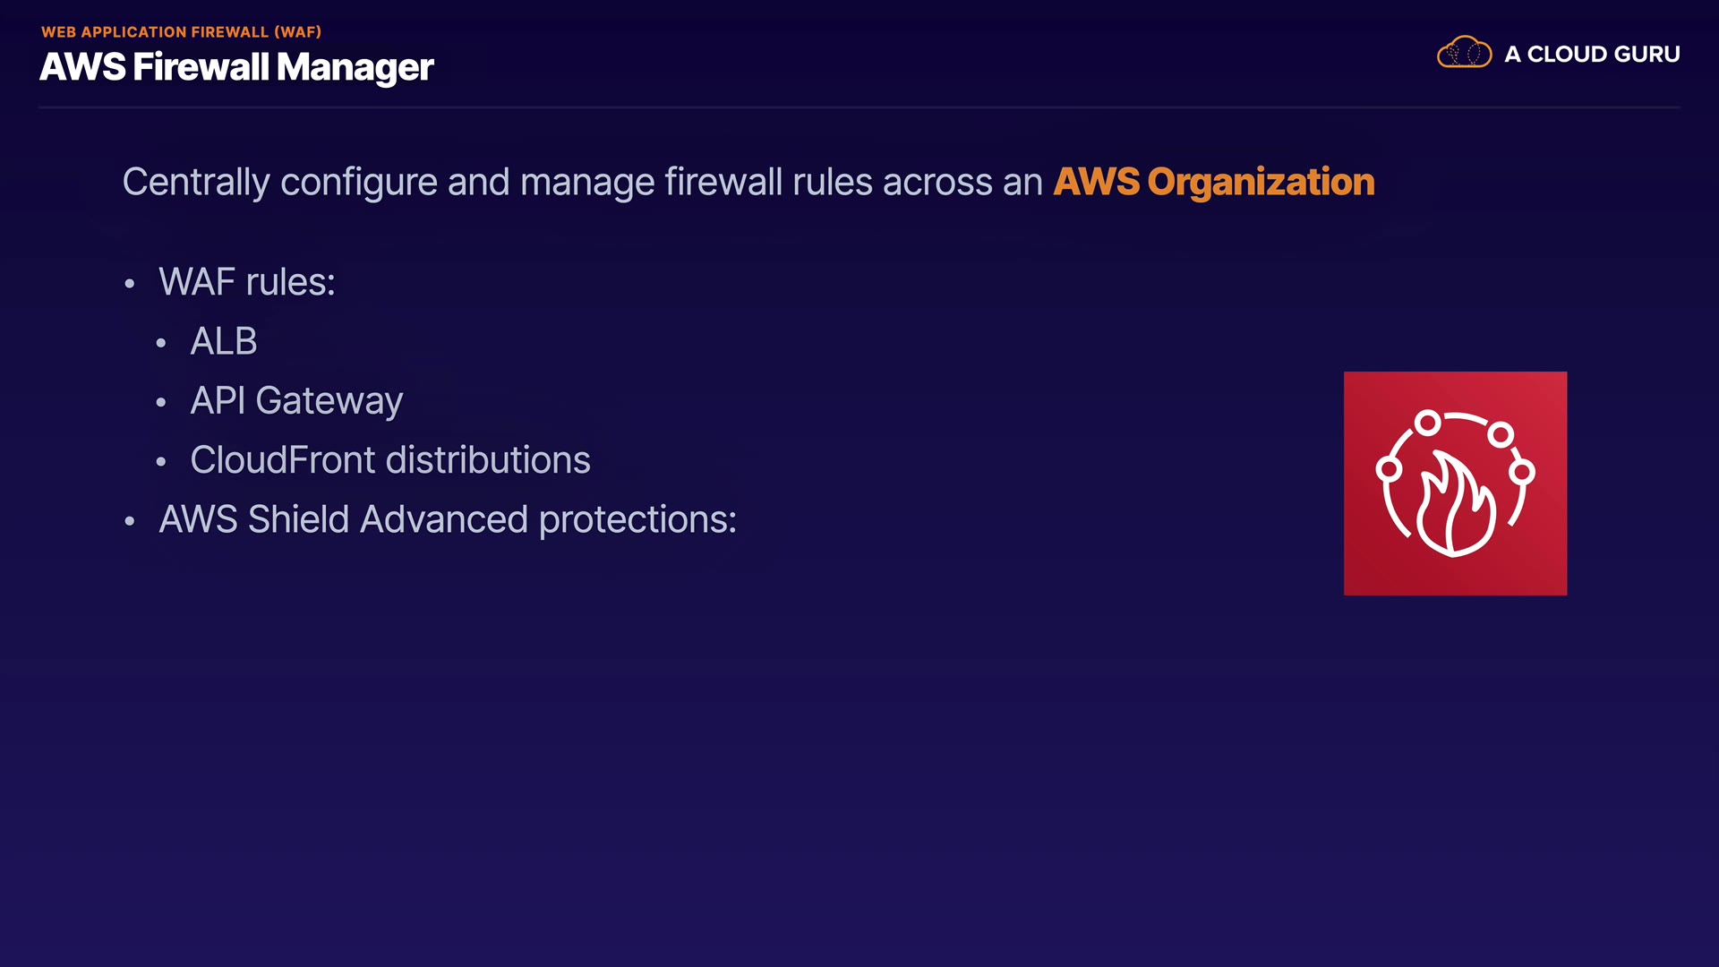Select the API Gateway list item
Viewport: 1719px width, 967px height.
[x=296, y=400]
